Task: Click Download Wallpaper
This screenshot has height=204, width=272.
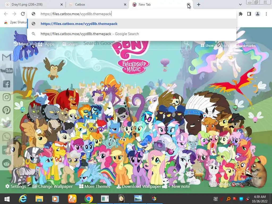Action: click(139, 186)
